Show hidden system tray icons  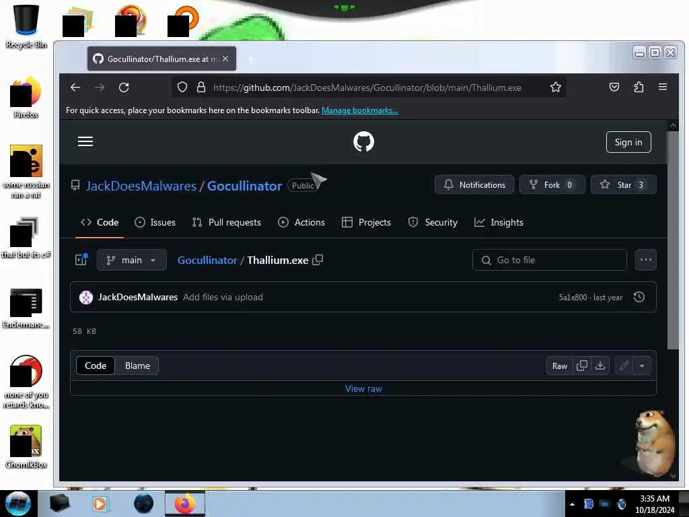pos(572,504)
